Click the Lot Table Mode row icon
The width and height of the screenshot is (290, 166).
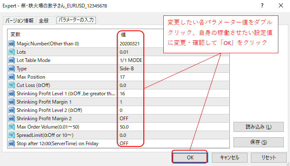pyautogui.click(x=12, y=60)
